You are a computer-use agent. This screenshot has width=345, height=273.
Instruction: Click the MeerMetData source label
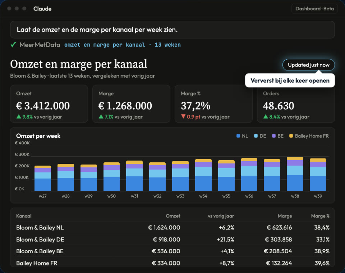pos(40,45)
